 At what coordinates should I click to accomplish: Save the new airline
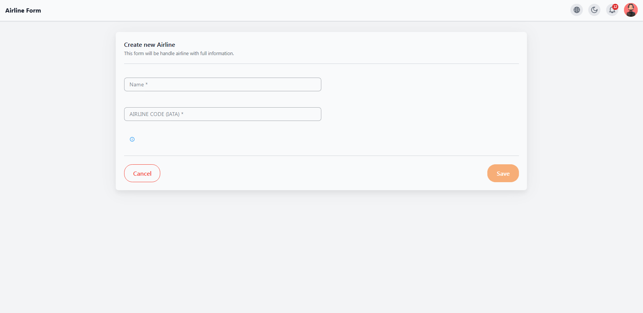503,173
